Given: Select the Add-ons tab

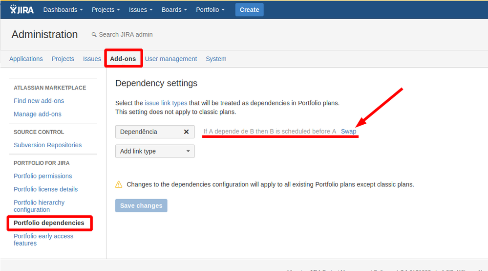Looking at the screenshot, I should (x=123, y=59).
